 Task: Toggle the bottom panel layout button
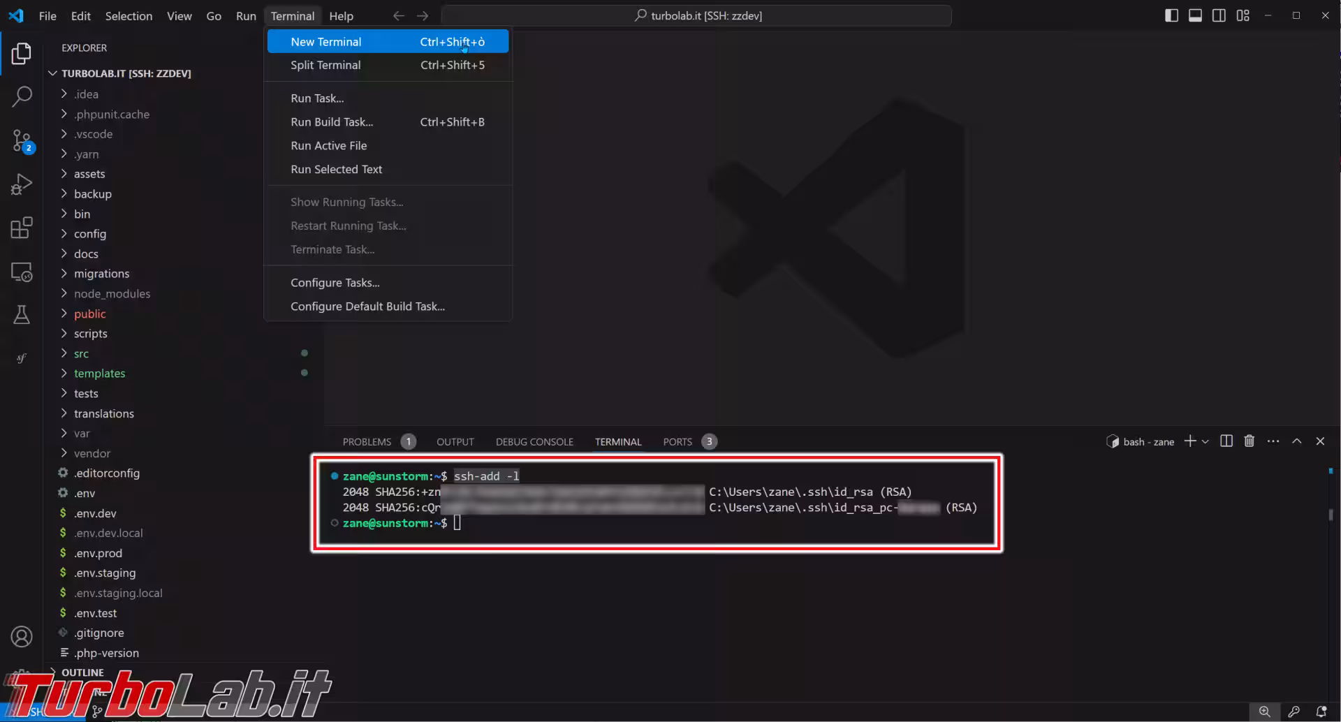(x=1195, y=15)
